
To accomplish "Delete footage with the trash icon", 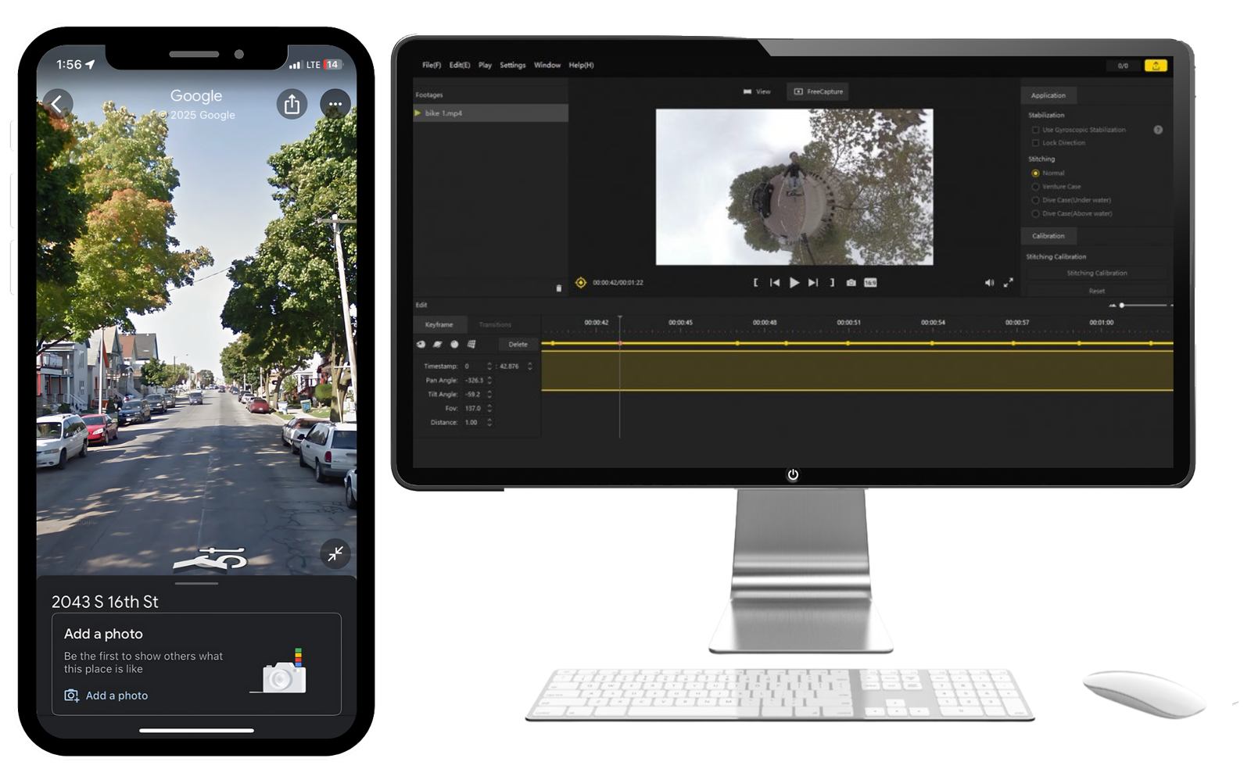I will click(x=558, y=288).
